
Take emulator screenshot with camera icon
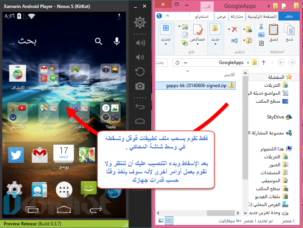point(140,86)
